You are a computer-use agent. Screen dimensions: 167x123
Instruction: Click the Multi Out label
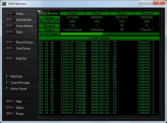pyautogui.click(x=21, y=59)
